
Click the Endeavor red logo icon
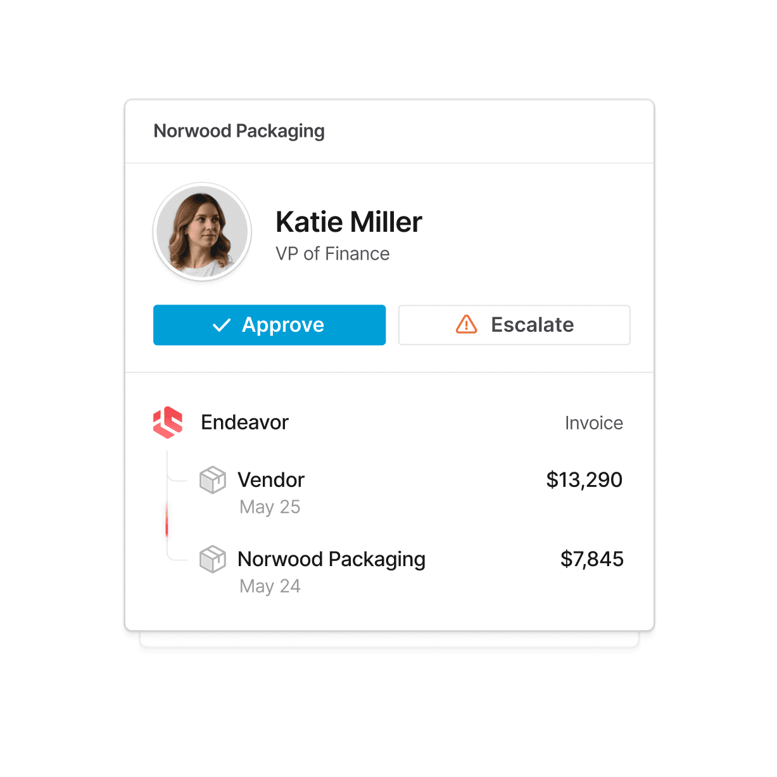coord(168,422)
